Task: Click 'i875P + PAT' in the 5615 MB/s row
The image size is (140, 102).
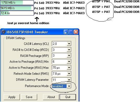Action: [x=101, y=7]
